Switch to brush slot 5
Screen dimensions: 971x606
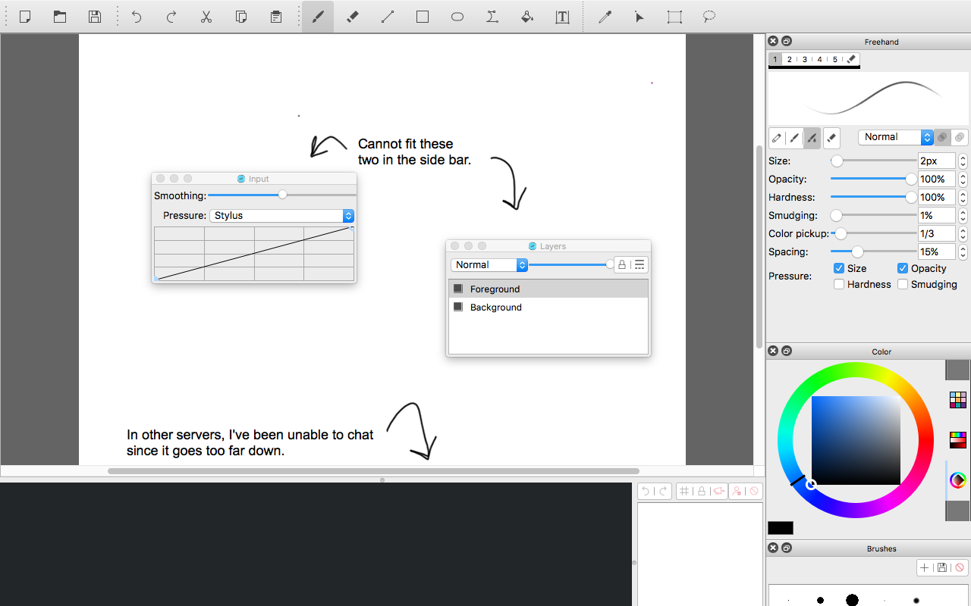click(835, 59)
